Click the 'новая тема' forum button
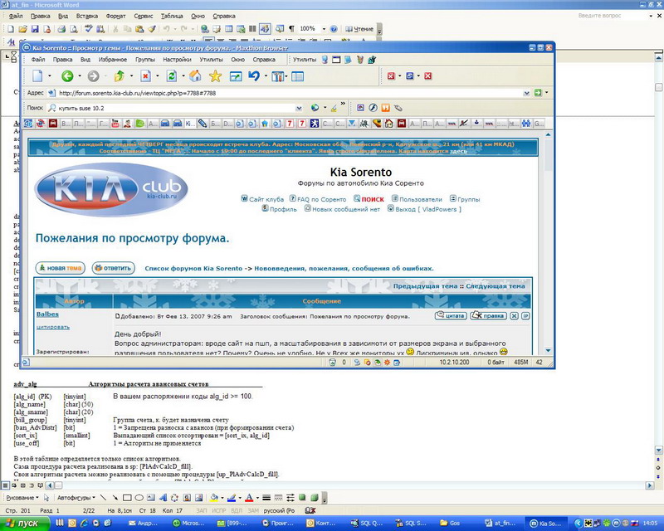Viewport: 664px width, 531px height. pyautogui.click(x=60, y=268)
